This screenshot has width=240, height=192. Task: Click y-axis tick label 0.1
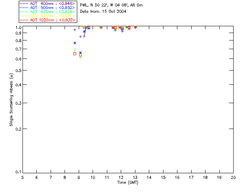click(x=18, y=172)
